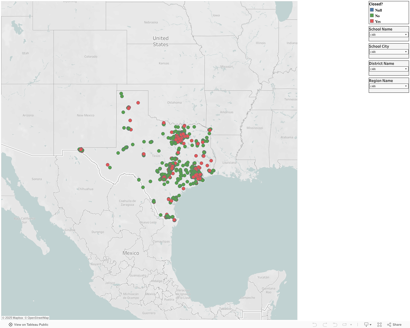This screenshot has height=328, width=410.
Task: Open the OpenStreetMap attribution link
Action: [38, 318]
